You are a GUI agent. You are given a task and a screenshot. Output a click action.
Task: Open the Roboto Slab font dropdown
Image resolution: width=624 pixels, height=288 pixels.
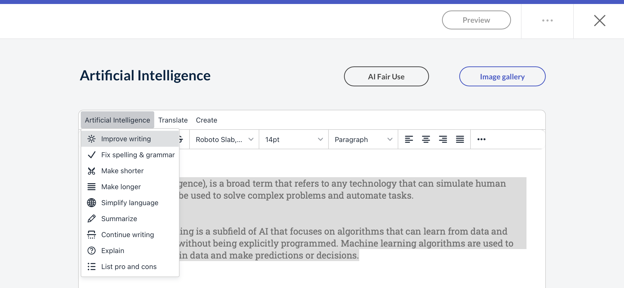(x=224, y=140)
